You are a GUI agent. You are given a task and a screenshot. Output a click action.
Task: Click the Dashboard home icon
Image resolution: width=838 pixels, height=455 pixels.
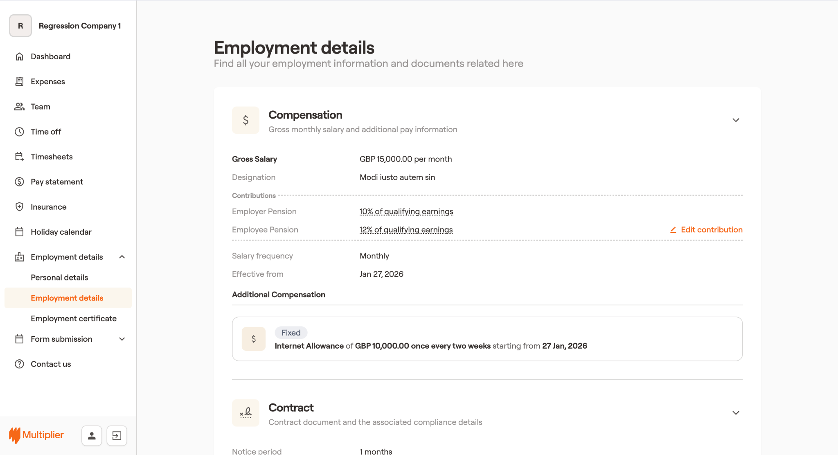tap(19, 56)
